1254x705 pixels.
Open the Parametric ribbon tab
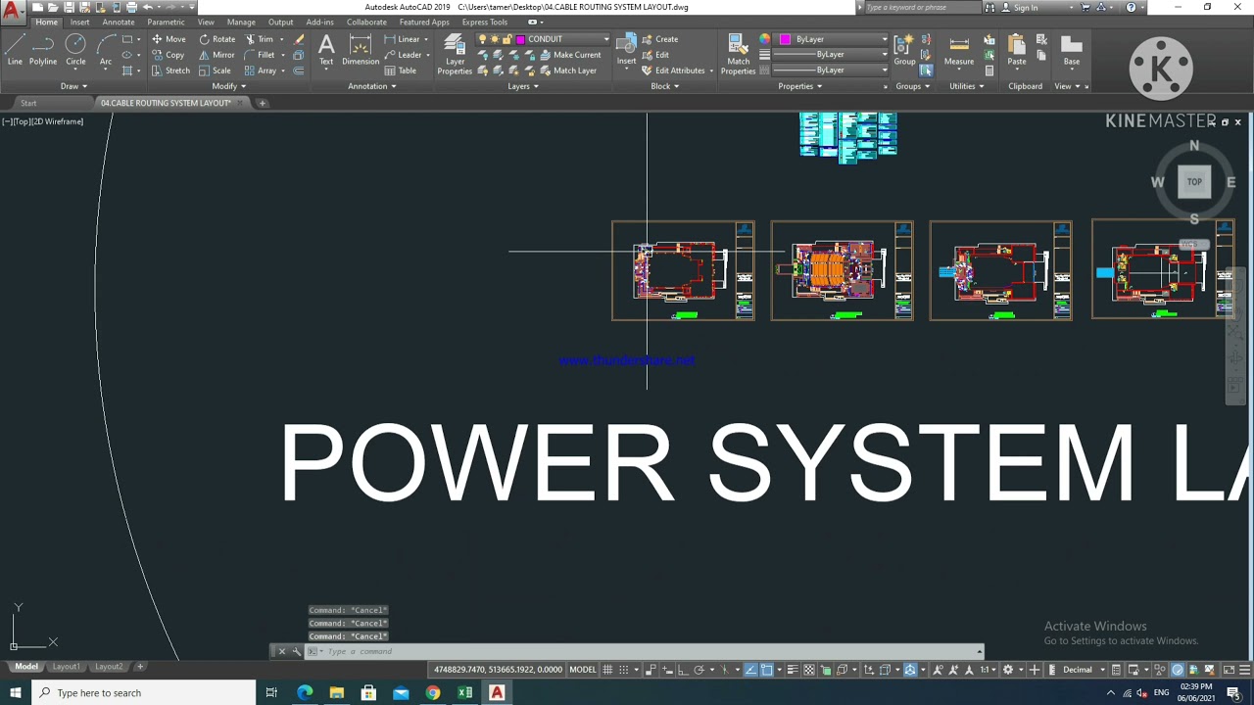coord(166,22)
